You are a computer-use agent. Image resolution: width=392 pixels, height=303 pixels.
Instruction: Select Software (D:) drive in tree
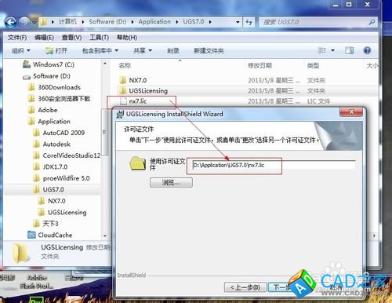(46, 76)
